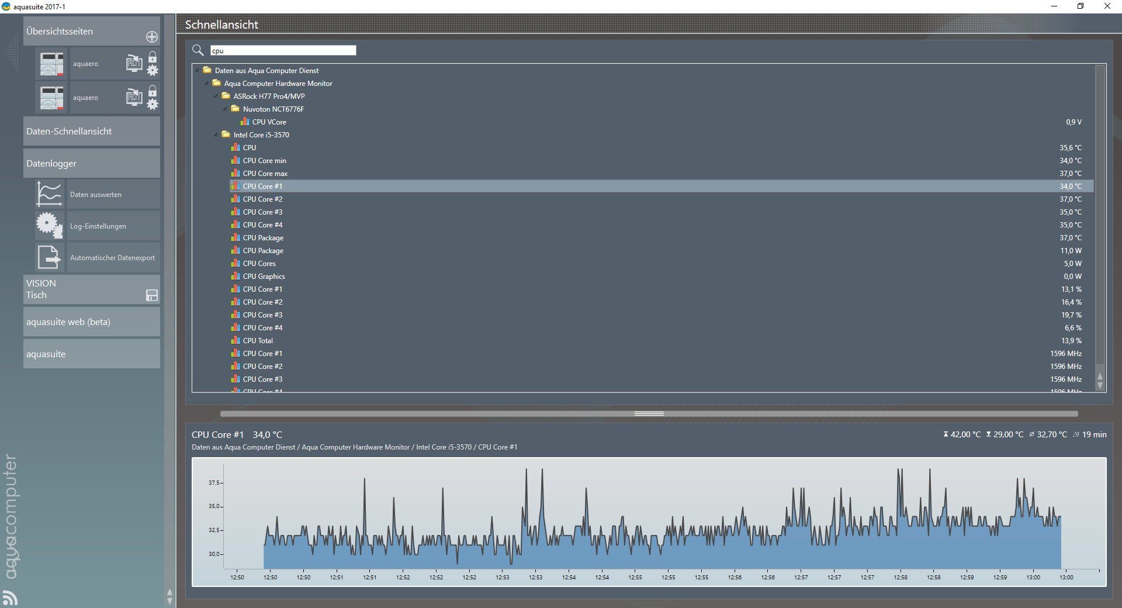
Task: Click the desktop mode icon of second aquaero page
Action: pos(134,96)
